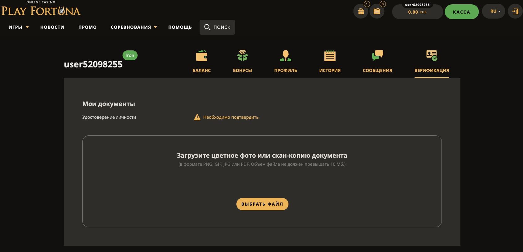Open the wallet Баланс icon
Viewport: 523px width, 252px height.
click(x=202, y=56)
